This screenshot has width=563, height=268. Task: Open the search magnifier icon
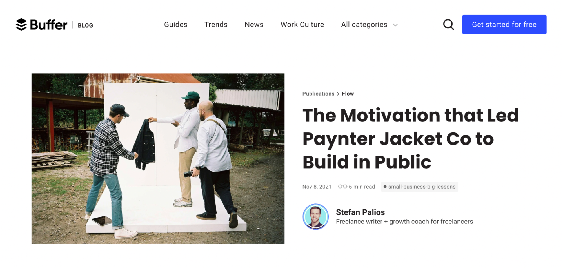pos(448,25)
